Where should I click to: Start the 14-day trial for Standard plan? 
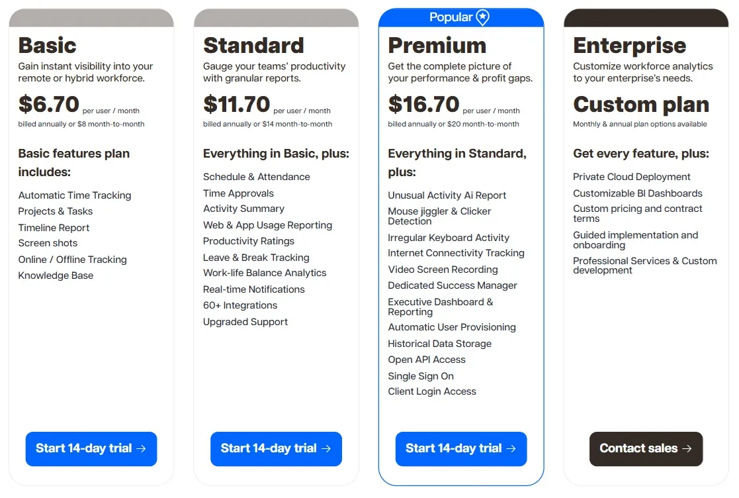pyautogui.click(x=276, y=449)
